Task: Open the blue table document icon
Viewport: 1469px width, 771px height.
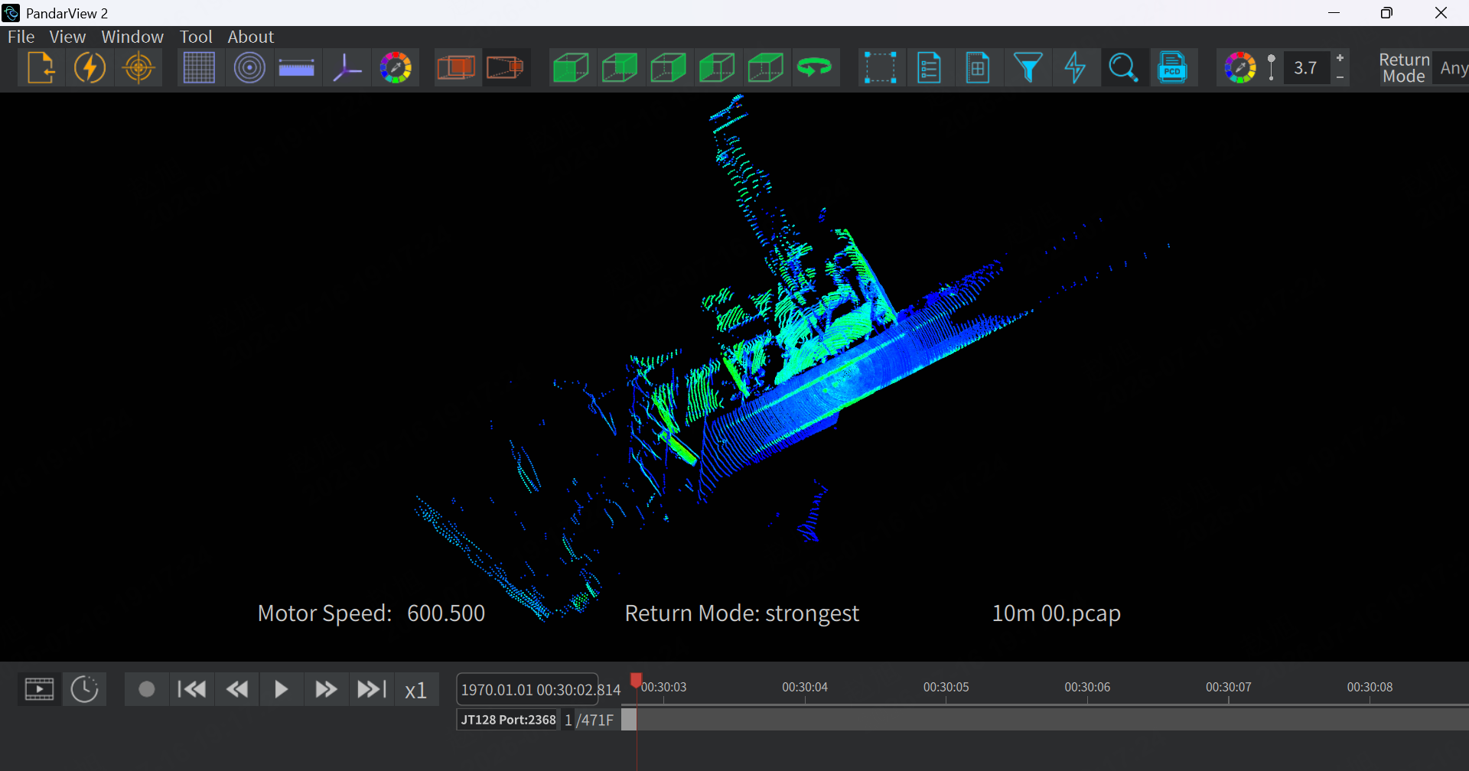Action: [978, 68]
